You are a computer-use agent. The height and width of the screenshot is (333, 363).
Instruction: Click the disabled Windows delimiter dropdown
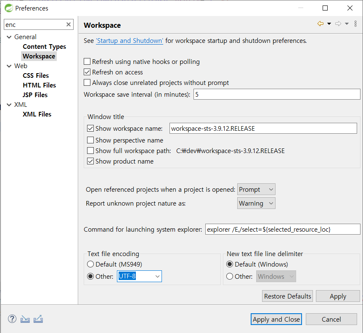click(276, 276)
